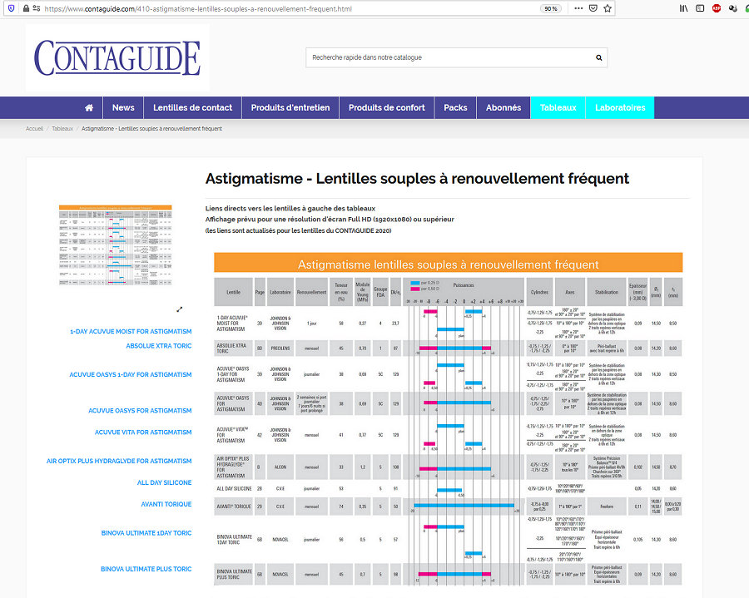This screenshot has height=598, width=749.
Task: Click the astigmatisme table preview thumbnail
Action: [x=114, y=246]
